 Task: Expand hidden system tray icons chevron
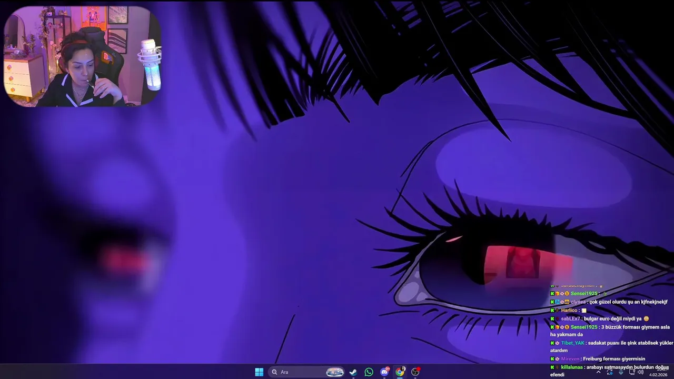click(598, 372)
